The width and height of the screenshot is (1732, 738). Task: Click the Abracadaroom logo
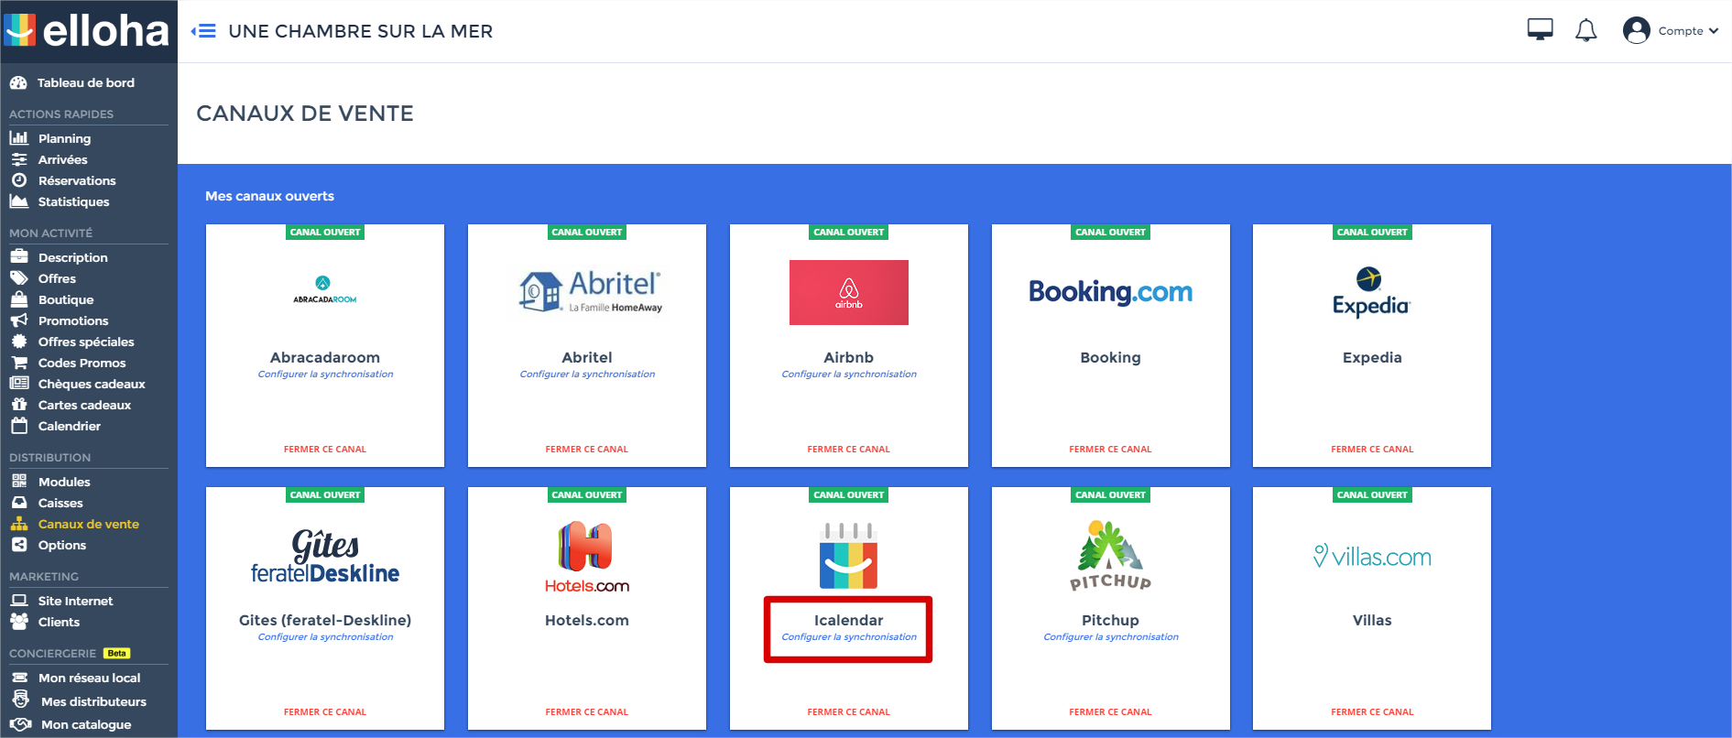(x=325, y=290)
